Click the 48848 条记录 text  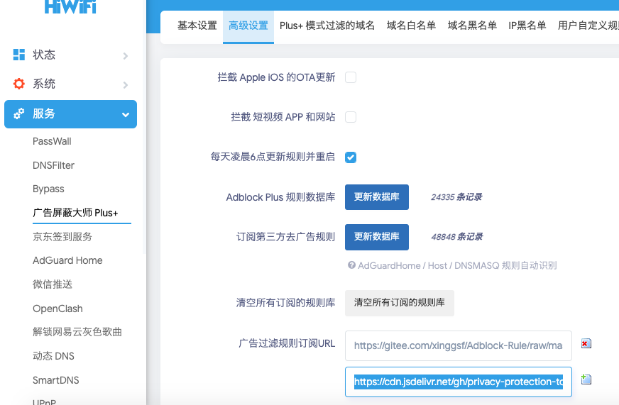click(x=456, y=237)
